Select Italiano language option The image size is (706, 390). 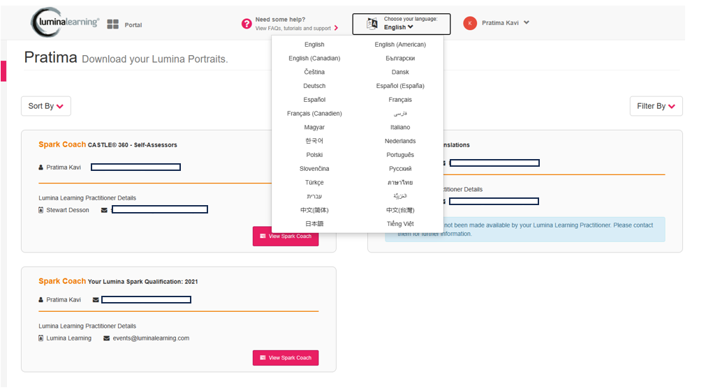pyautogui.click(x=400, y=127)
